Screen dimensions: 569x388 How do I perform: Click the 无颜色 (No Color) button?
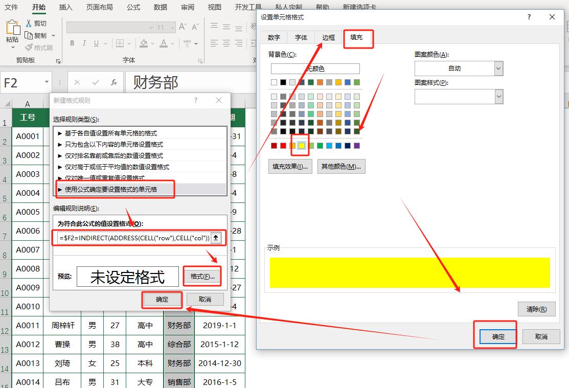(315, 69)
